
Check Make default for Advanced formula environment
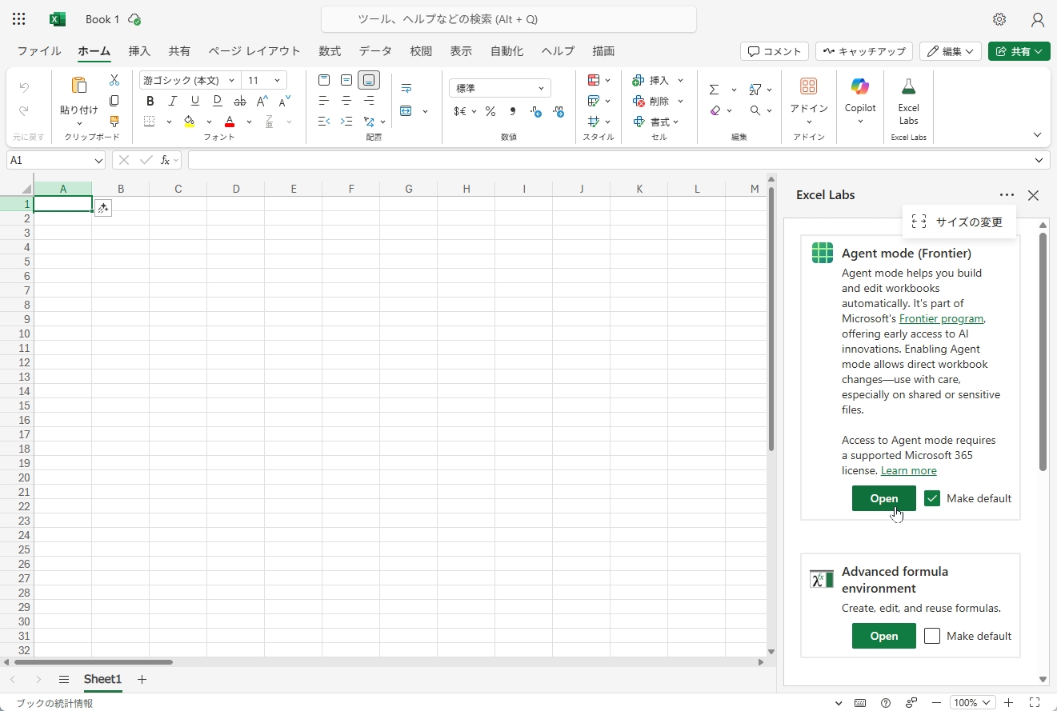tap(931, 636)
